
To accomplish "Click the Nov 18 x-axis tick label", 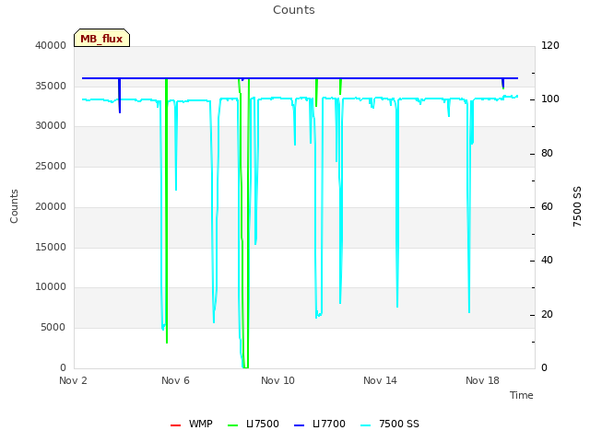I will click(x=482, y=380).
